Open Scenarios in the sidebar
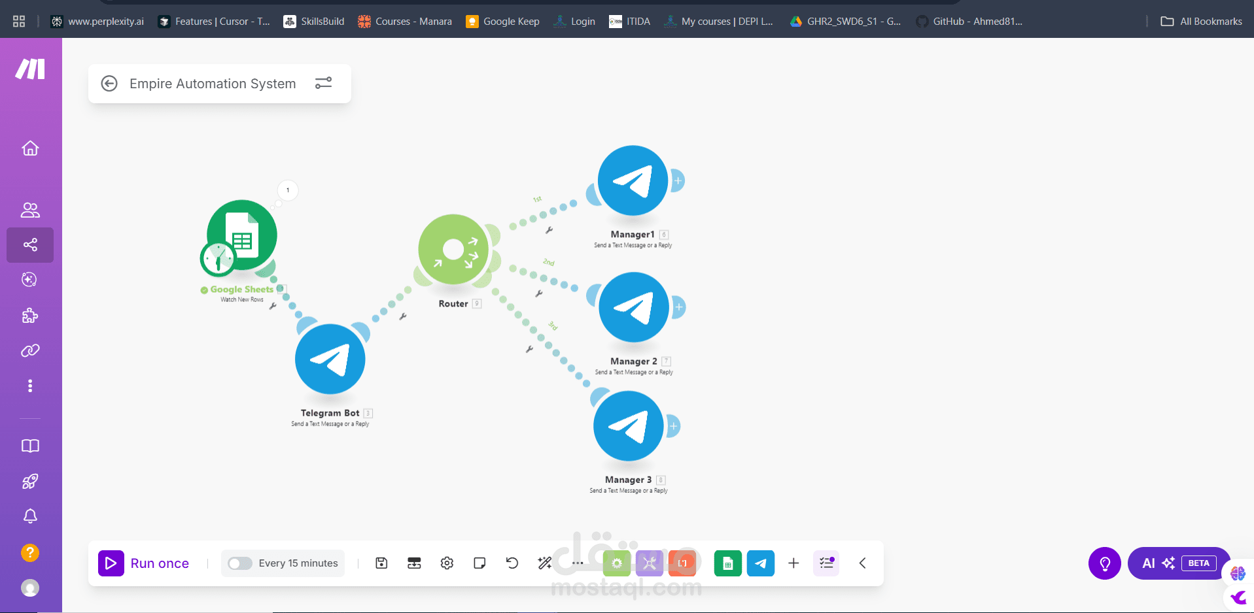The width and height of the screenshot is (1254, 613). [30, 245]
